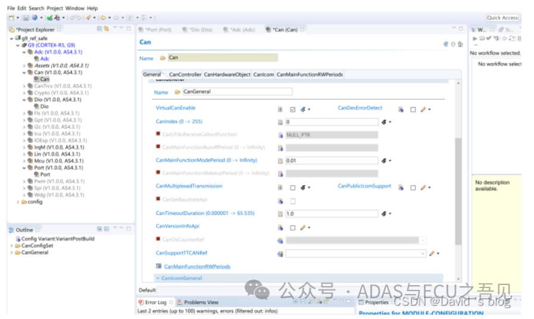This screenshot has width=534, height=319.
Task: Switch to the CanIcom tab
Action: tap(264, 74)
